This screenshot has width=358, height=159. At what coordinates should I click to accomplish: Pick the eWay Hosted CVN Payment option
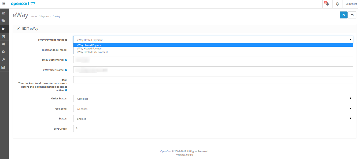(x=213, y=52)
